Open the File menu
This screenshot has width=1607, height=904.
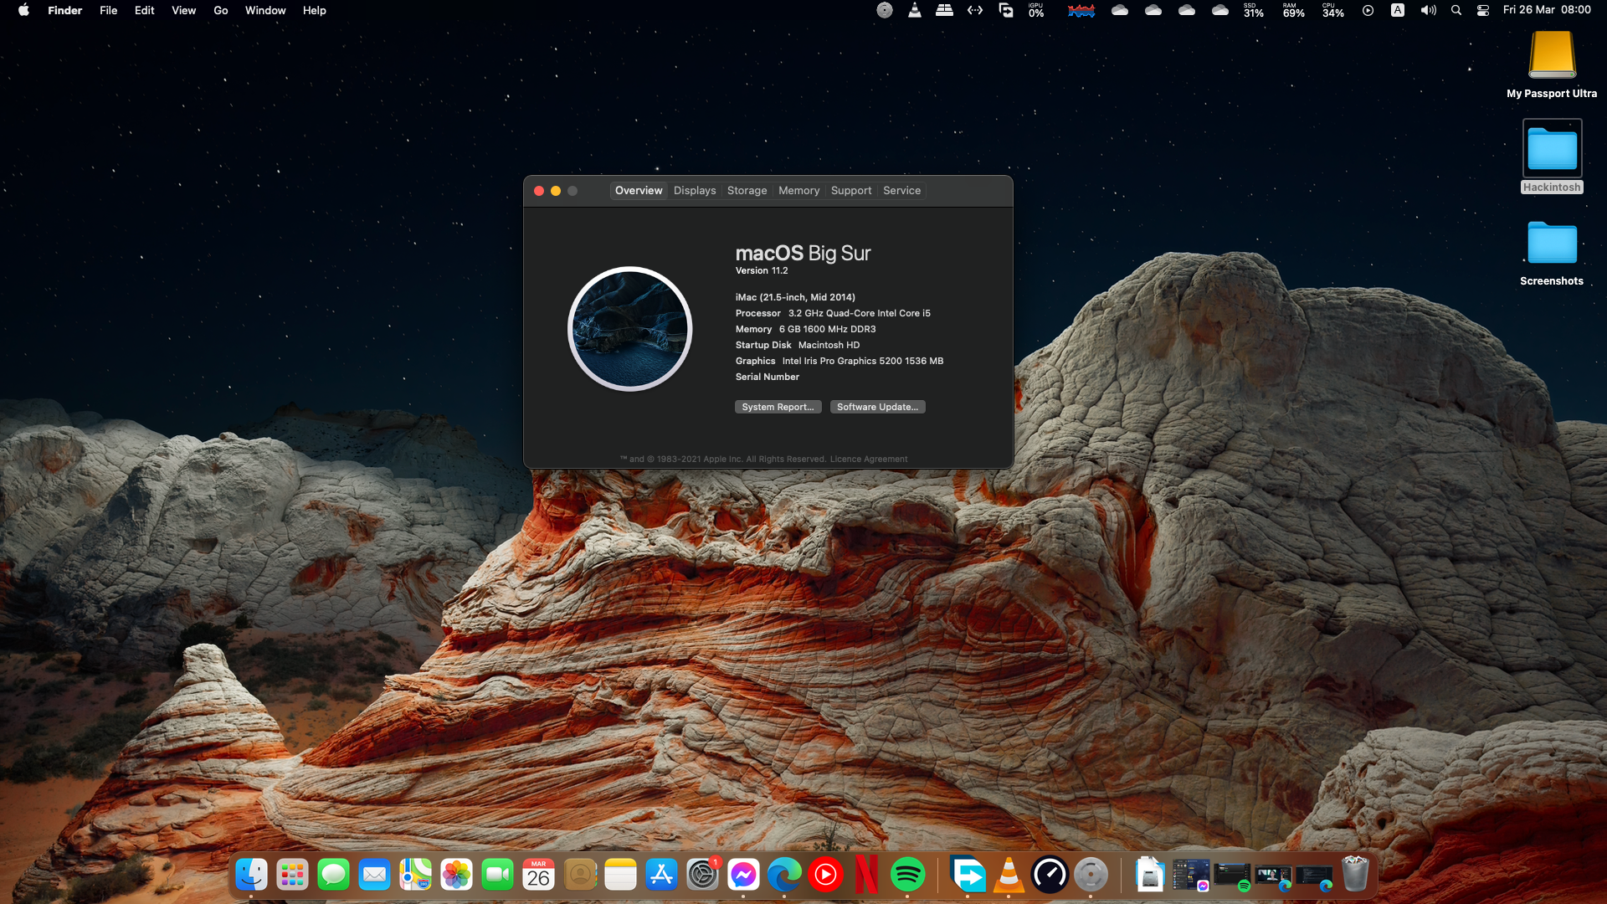click(x=108, y=10)
